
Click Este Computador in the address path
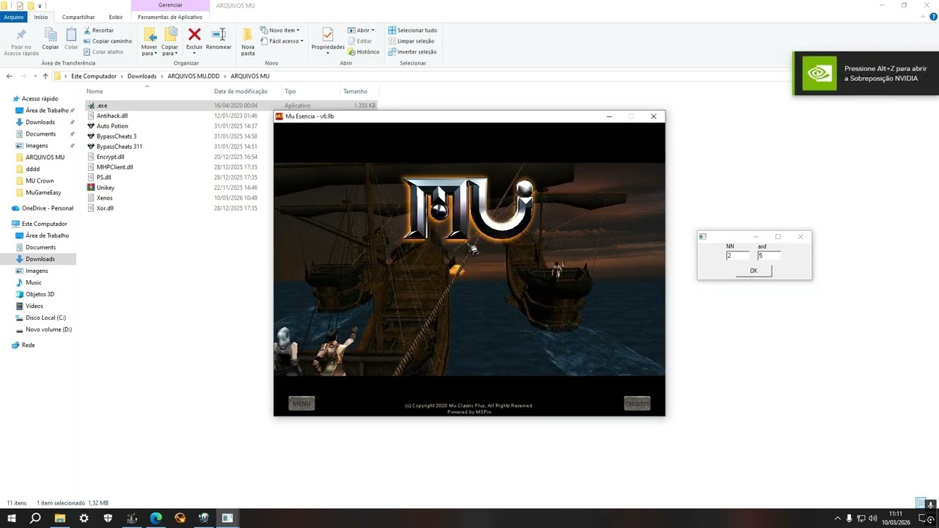click(94, 76)
